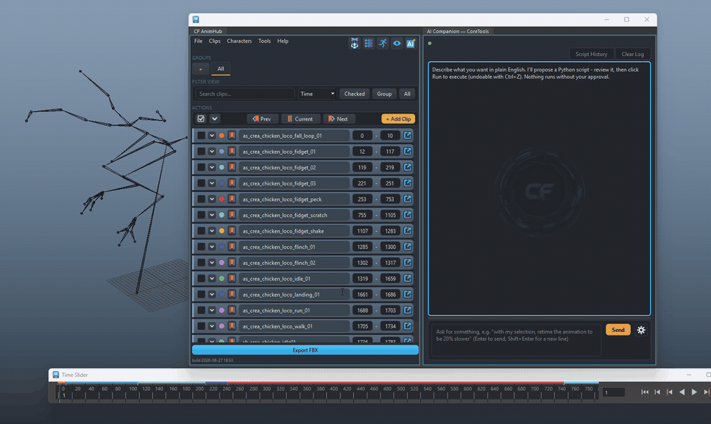
Task: Open the AI Companion toolbar icon
Action: (411, 43)
